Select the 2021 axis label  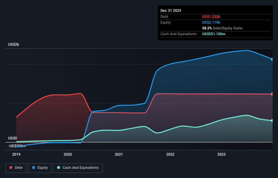coord(119,154)
